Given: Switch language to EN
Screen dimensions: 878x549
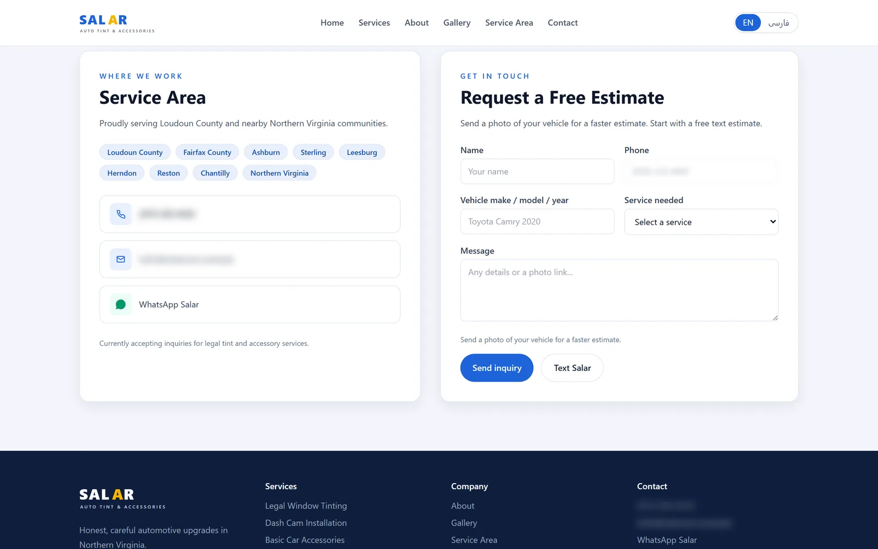Looking at the screenshot, I should coord(748,23).
